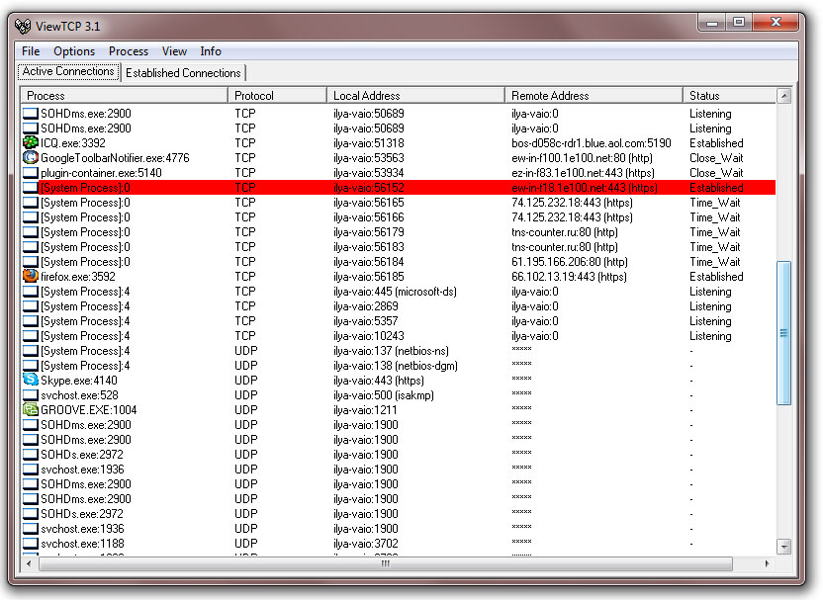
Task: Open the Info menu
Action: click(x=211, y=51)
